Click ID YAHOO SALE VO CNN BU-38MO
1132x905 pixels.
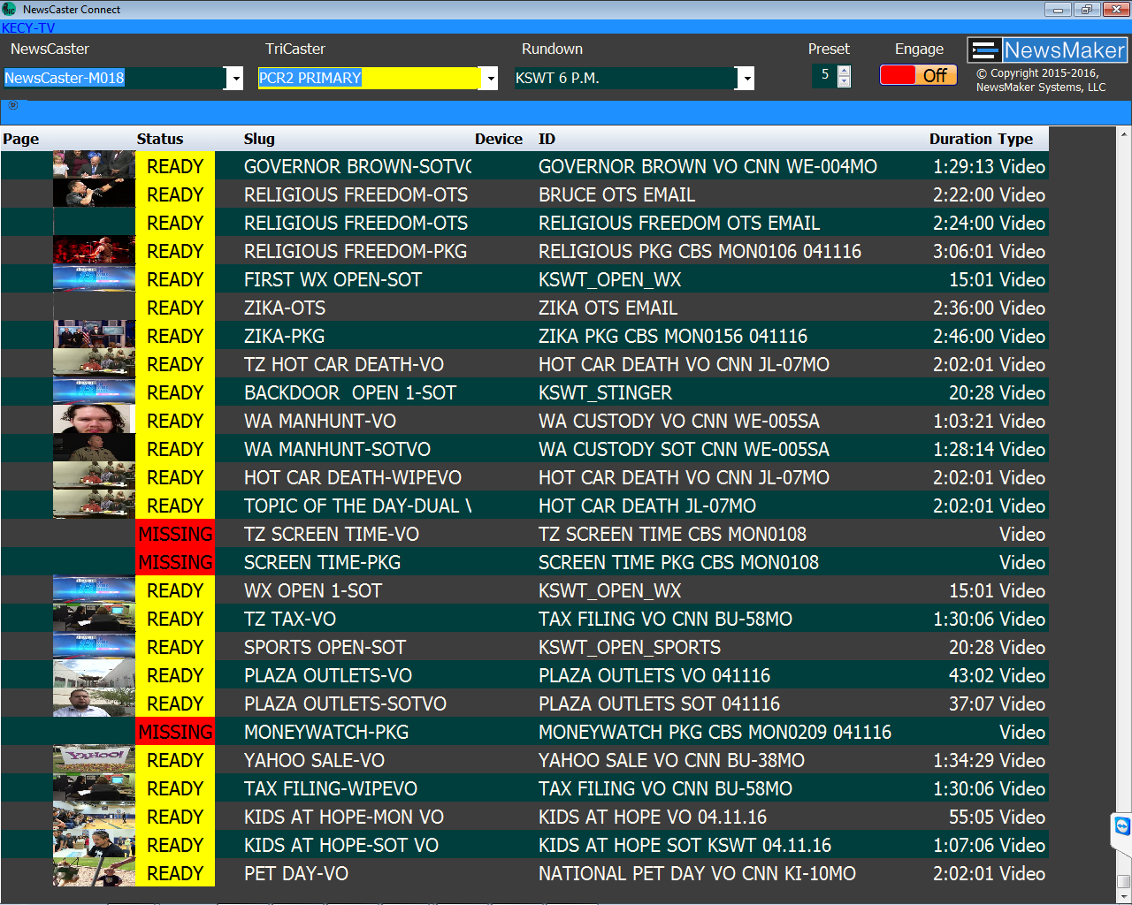coord(671,760)
